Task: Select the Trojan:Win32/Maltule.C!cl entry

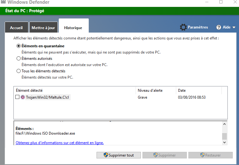Action: [47, 97]
